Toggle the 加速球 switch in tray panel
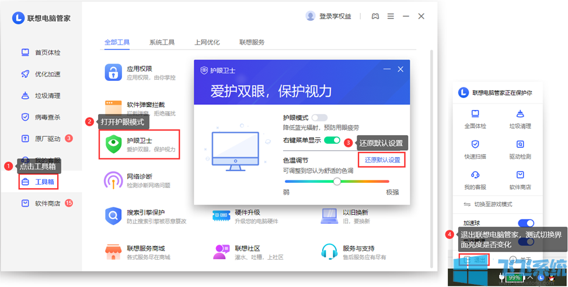568x287 pixels. click(x=526, y=223)
